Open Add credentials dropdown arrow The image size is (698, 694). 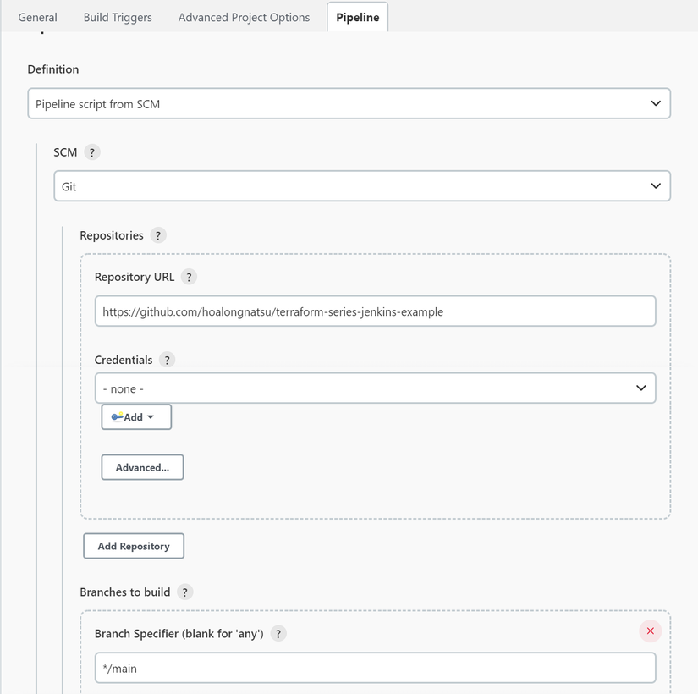pyautogui.click(x=151, y=417)
